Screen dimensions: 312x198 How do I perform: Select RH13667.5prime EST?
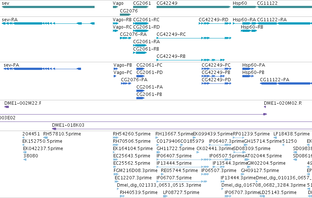click(x=157, y=138)
